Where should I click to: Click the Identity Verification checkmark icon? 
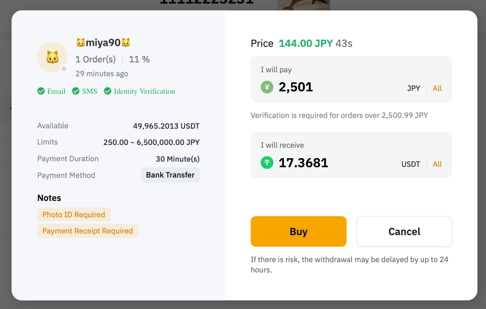107,91
